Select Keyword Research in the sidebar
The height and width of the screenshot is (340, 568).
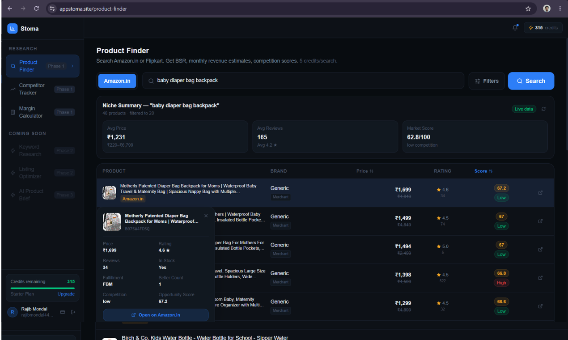pyautogui.click(x=42, y=151)
